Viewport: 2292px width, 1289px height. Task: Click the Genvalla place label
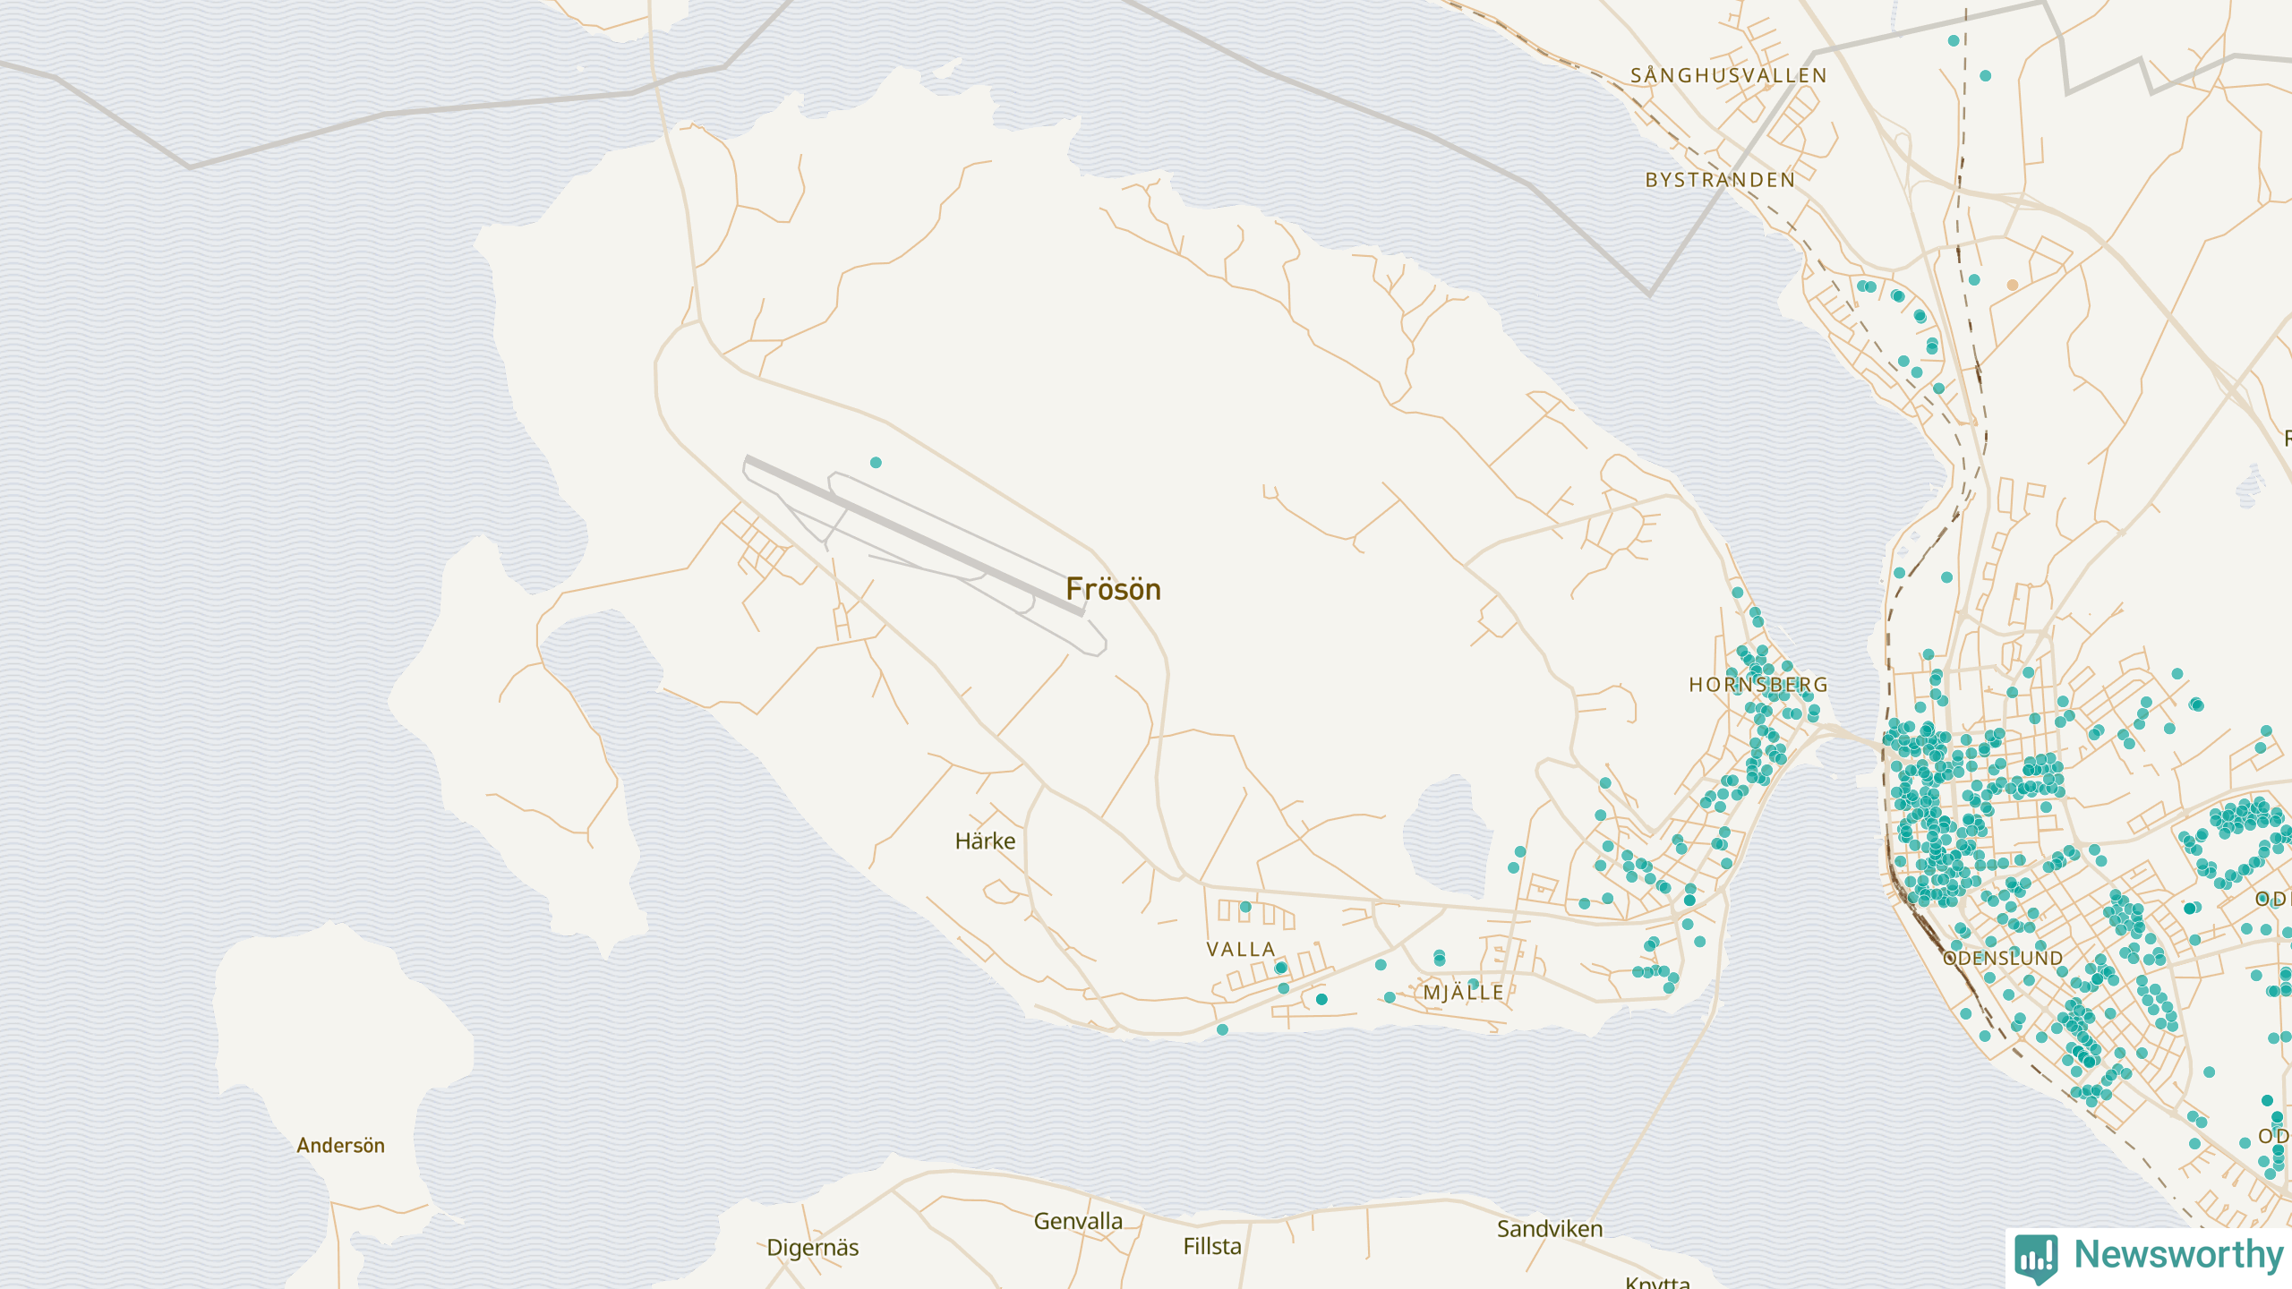[1077, 1221]
